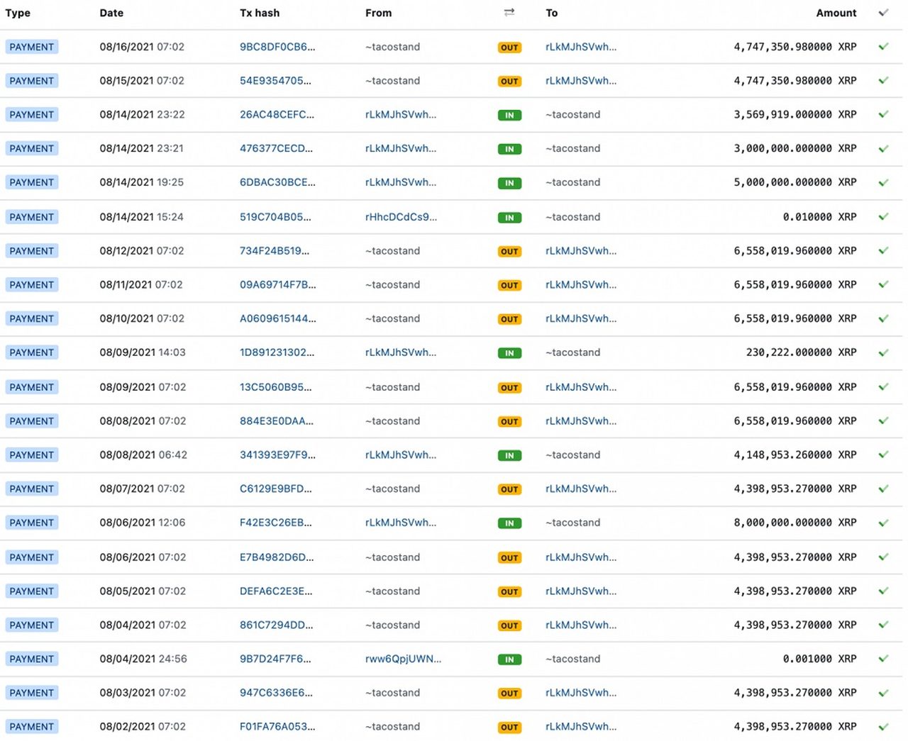The height and width of the screenshot is (741, 908).
Task: Open Tx hash A0609615144...
Action: [x=278, y=318]
